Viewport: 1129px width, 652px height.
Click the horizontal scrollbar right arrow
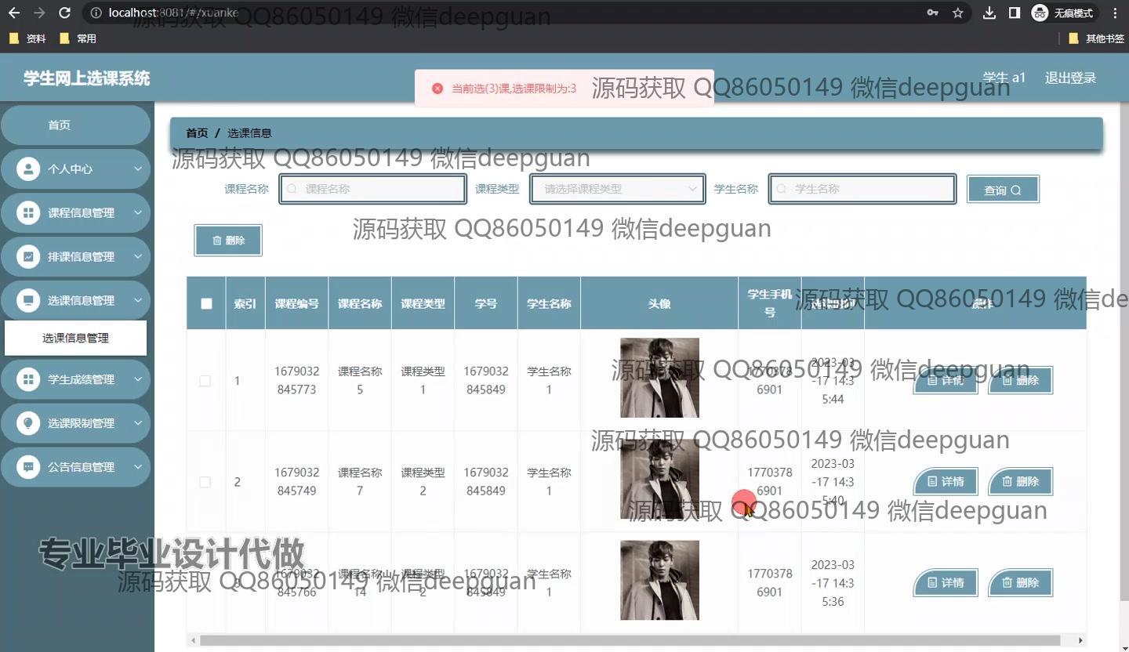[1080, 640]
